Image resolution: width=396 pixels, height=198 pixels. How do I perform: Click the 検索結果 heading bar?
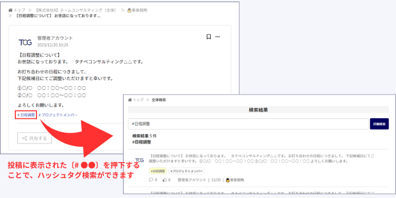[258, 110]
